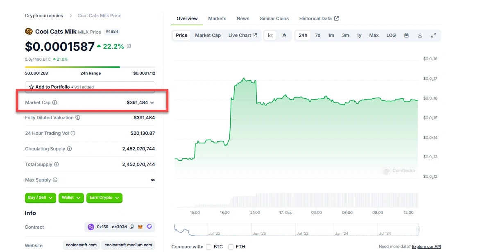Open the Similar Coins tab
This screenshot has height=252, width=478.
click(x=274, y=18)
